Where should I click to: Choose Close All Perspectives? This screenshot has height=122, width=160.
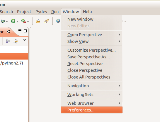[x=91, y=77]
